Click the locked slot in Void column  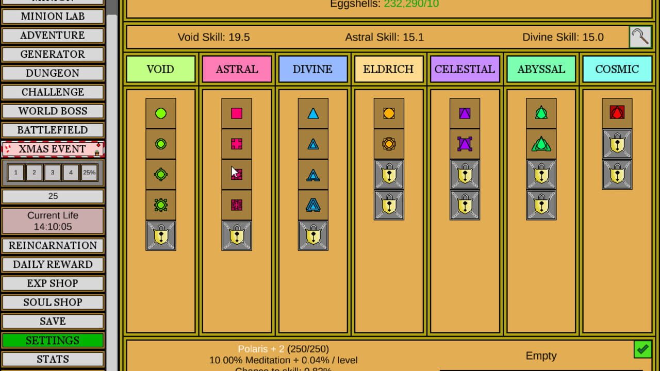click(161, 235)
